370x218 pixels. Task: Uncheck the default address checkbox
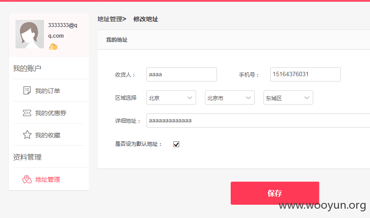[x=176, y=144]
